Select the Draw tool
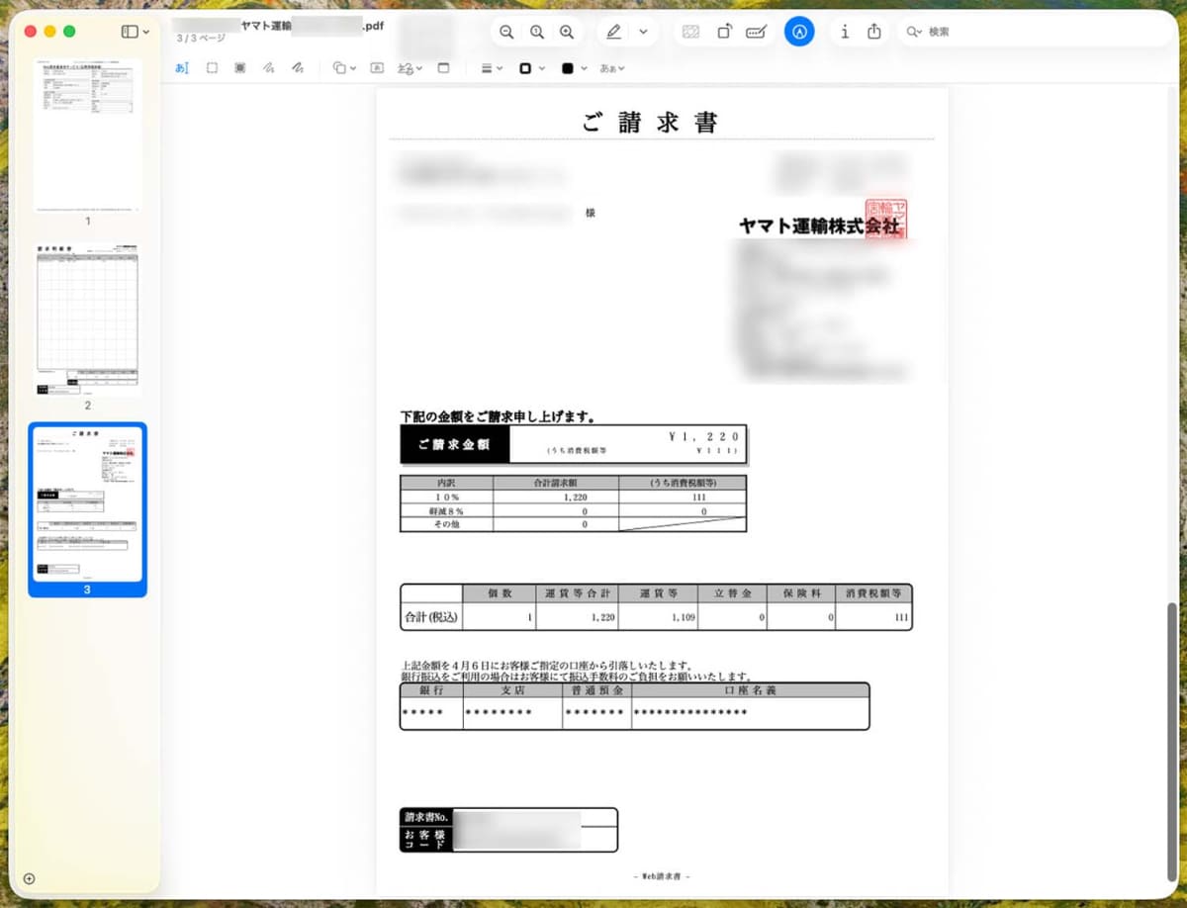The image size is (1187, 908). point(298,68)
